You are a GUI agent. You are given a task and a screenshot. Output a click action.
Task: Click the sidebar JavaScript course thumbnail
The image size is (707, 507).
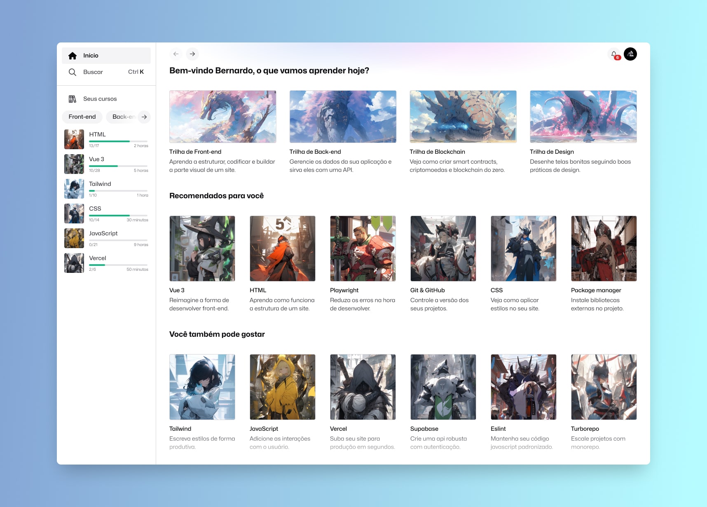[x=74, y=238]
